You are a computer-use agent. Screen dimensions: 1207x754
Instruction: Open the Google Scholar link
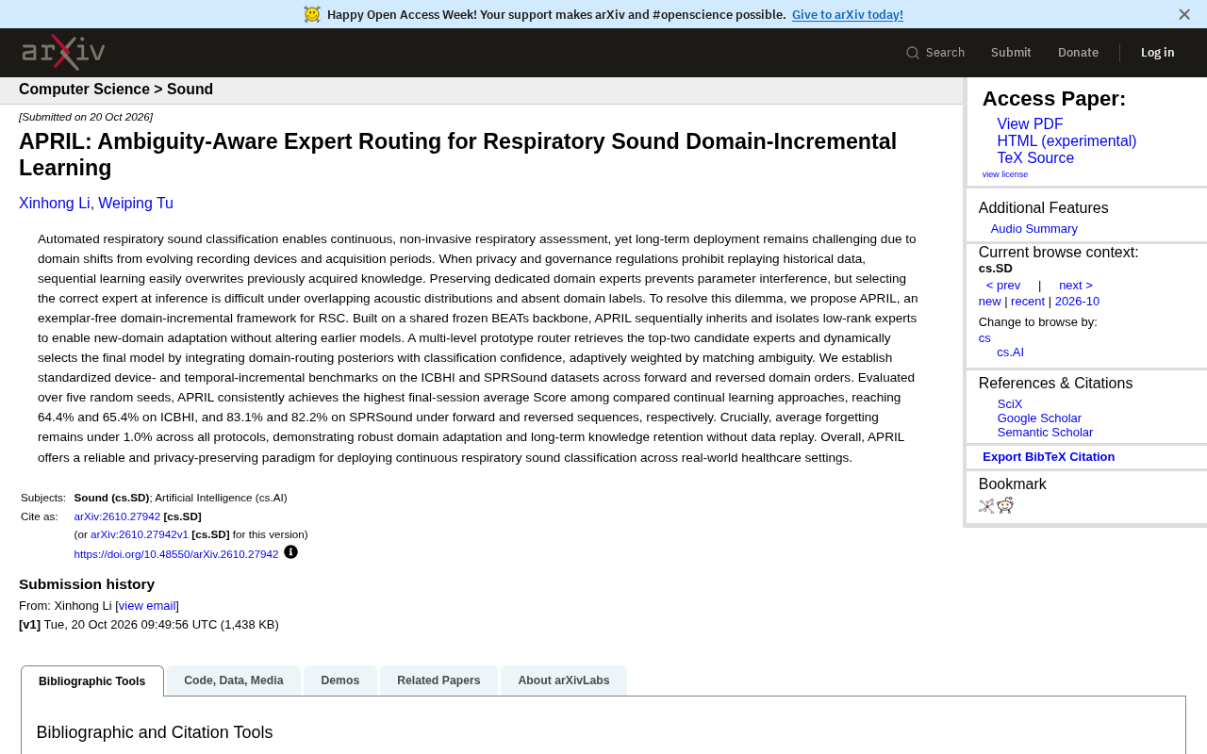[1039, 418]
